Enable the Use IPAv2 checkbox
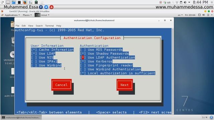The image size is (214, 120). point(44,61)
